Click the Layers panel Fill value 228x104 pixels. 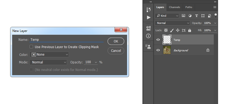pos(208,30)
